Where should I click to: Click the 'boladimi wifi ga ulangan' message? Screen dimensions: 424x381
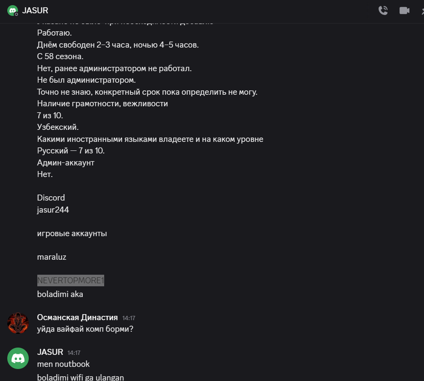[x=81, y=378]
